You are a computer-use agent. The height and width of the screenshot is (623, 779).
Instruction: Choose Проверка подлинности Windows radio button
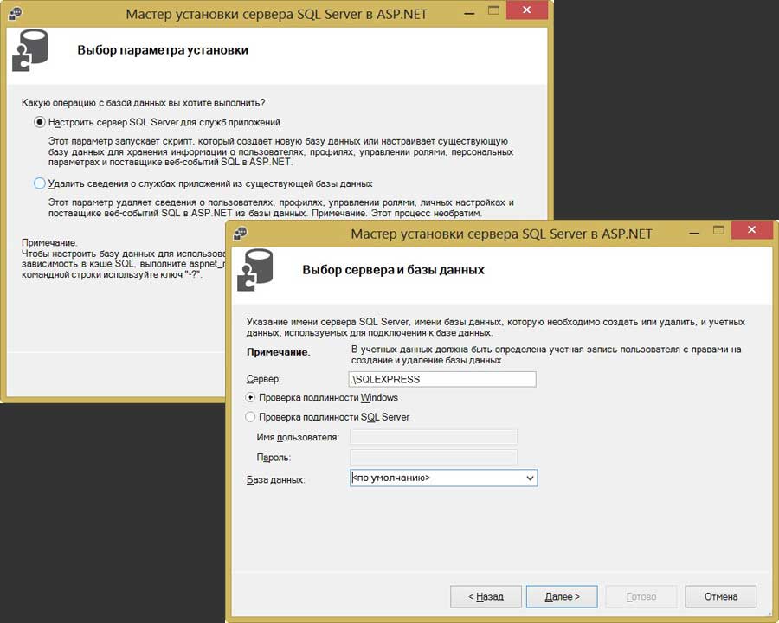pos(250,397)
